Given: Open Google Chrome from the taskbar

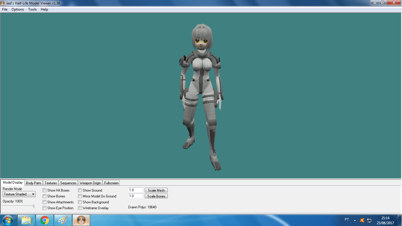Looking at the screenshot, I should tap(45, 220).
